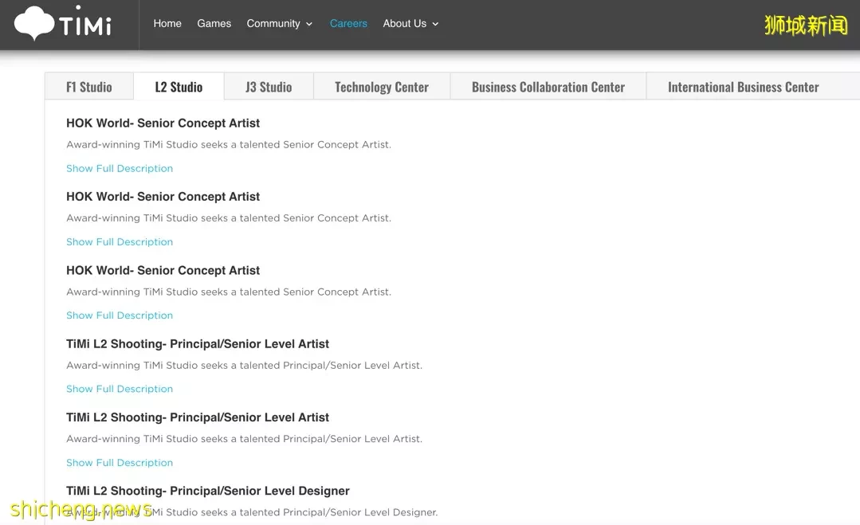Show full description for first HOK World job
Image resolution: width=860 pixels, height=525 pixels.
coord(120,168)
